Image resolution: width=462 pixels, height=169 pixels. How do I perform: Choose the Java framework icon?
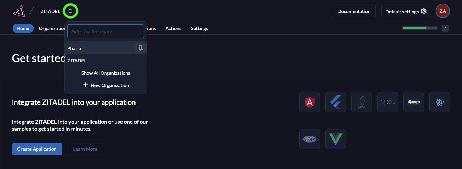[x=362, y=102]
